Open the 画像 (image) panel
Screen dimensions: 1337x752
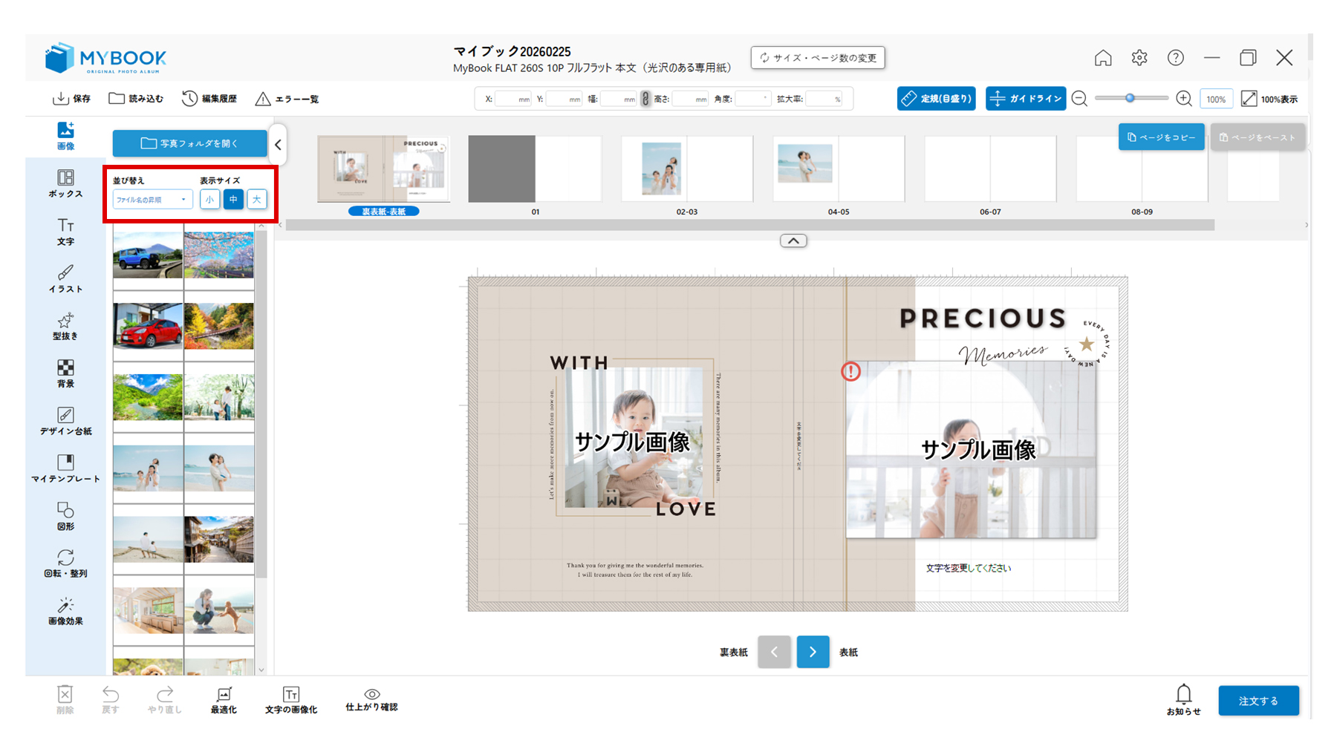(x=65, y=136)
